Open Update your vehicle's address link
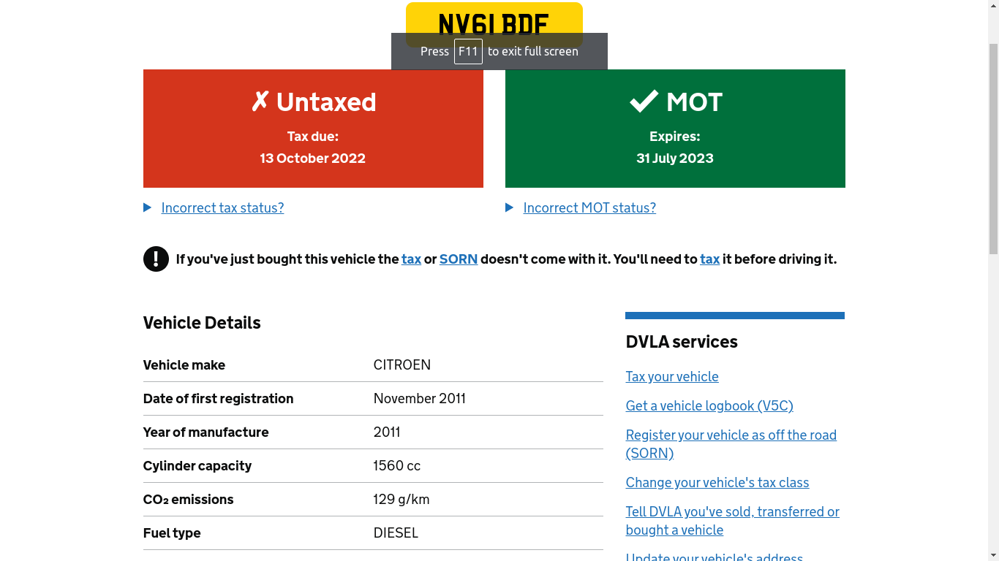This screenshot has height=561, width=999. tap(715, 557)
